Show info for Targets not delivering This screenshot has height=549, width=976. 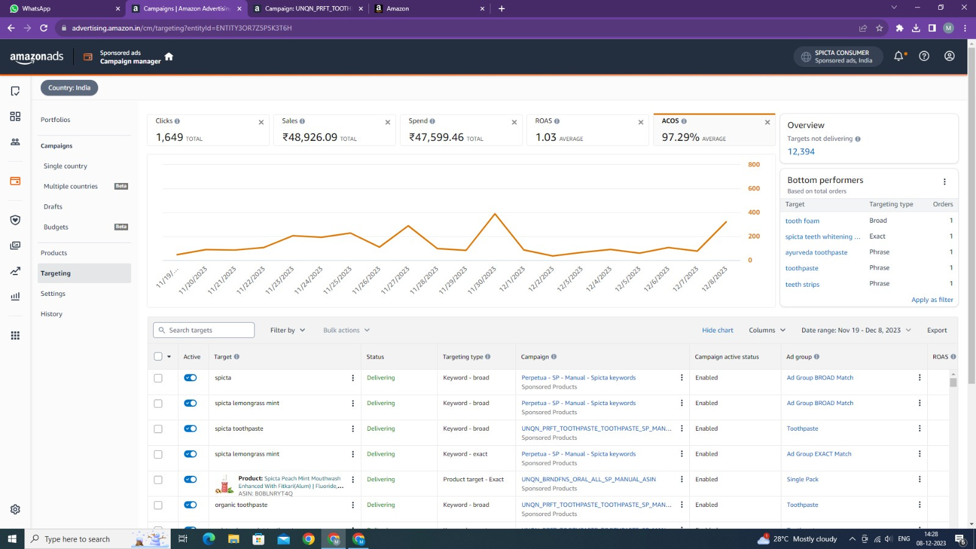point(858,139)
